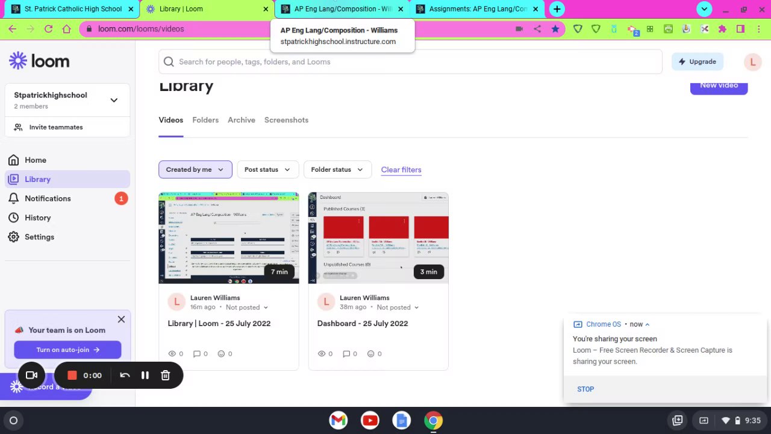Pause the Loom recording
Screen dimensions: 771x434
tap(145, 376)
